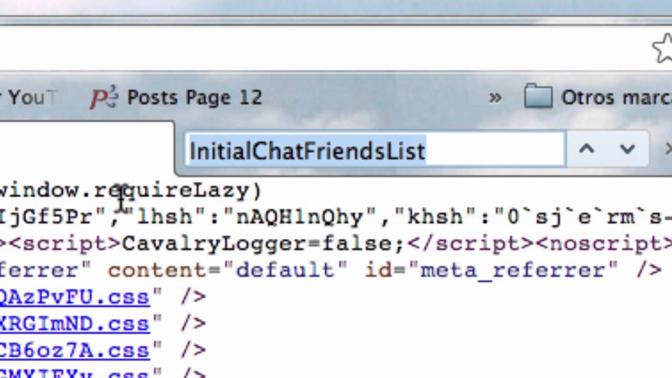Viewport: 672px width, 378px height.
Task: Click the bookmark star icon
Action: coord(663,48)
